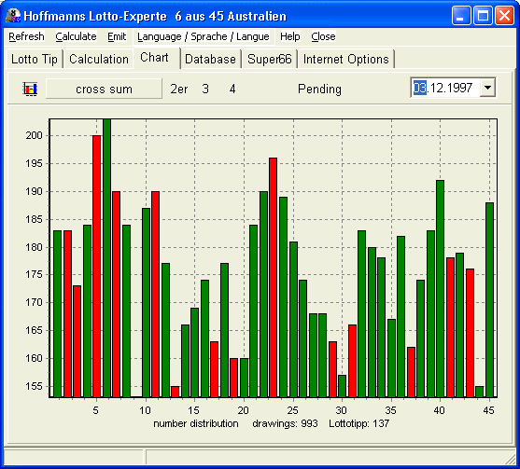Switch to the Calculation tab
This screenshot has width=520, height=469.
tap(99, 60)
